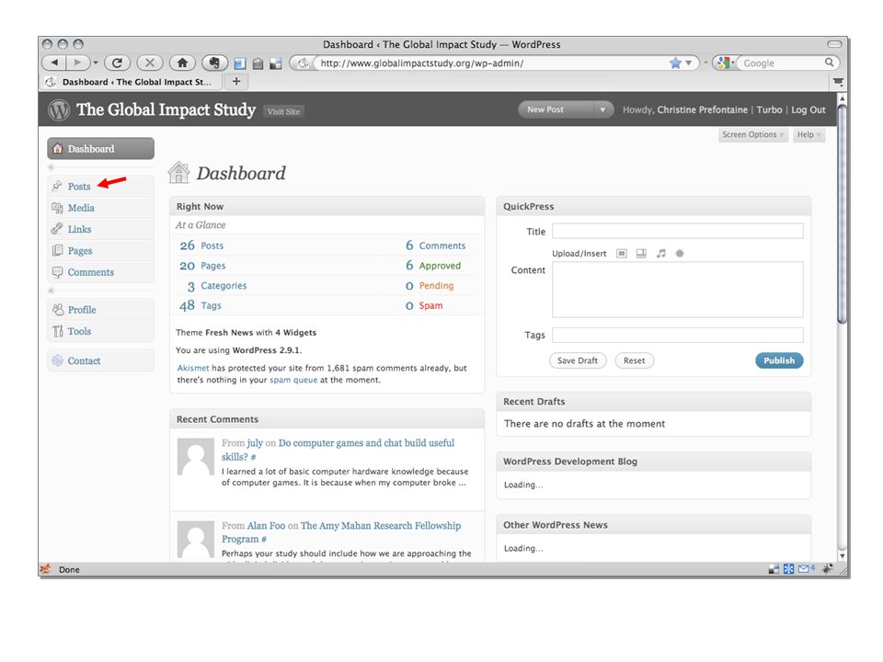Screen dimensions: 883x662
Task: Click the Add Media starburst icon in QuickPress
Action: click(x=680, y=254)
